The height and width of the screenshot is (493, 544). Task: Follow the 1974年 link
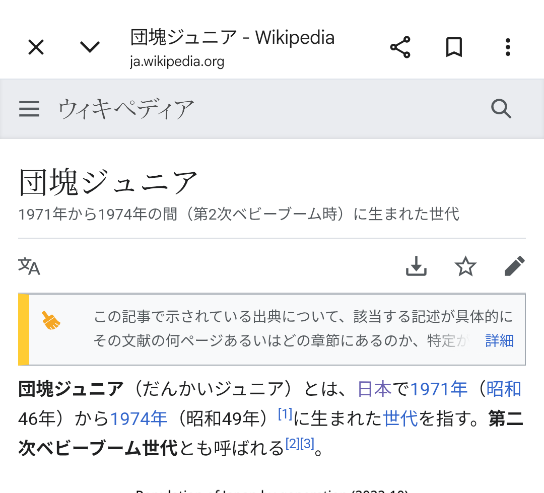tap(139, 418)
